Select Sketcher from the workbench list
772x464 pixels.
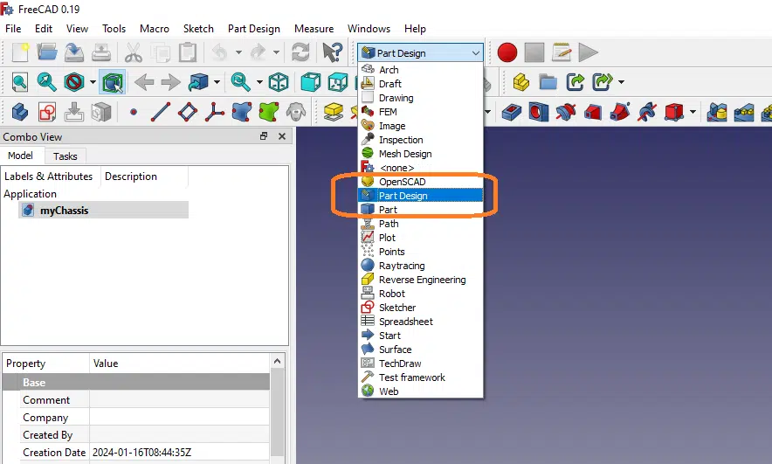(x=420, y=308)
